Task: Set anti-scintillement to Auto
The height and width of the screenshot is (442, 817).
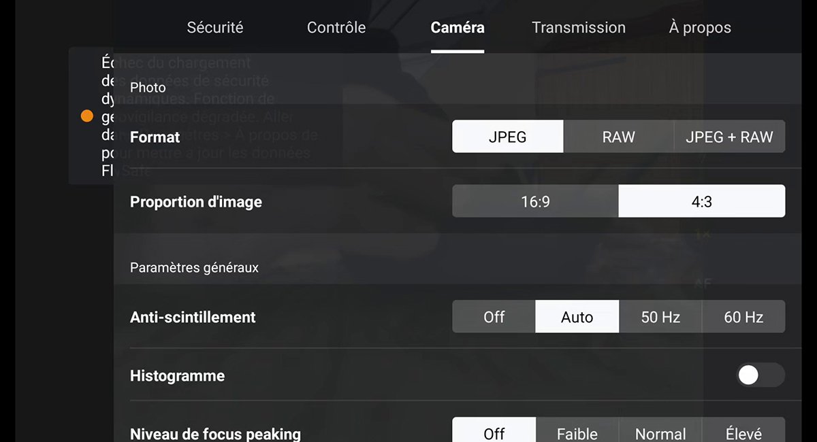Action: [577, 317]
